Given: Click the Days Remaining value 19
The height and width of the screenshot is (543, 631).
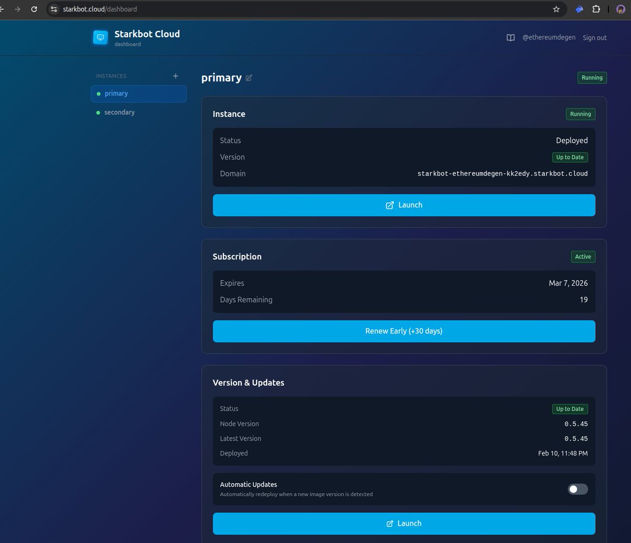Looking at the screenshot, I should tap(584, 300).
